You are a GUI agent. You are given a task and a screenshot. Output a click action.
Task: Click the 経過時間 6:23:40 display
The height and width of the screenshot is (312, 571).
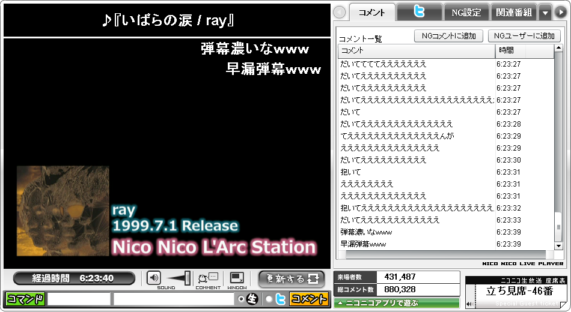[x=74, y=278]
